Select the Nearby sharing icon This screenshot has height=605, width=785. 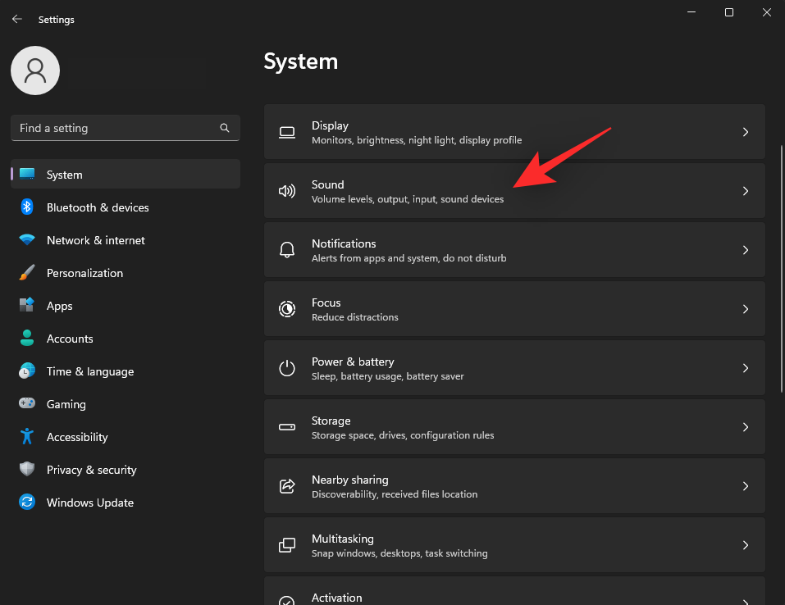(x=286, y=485)
